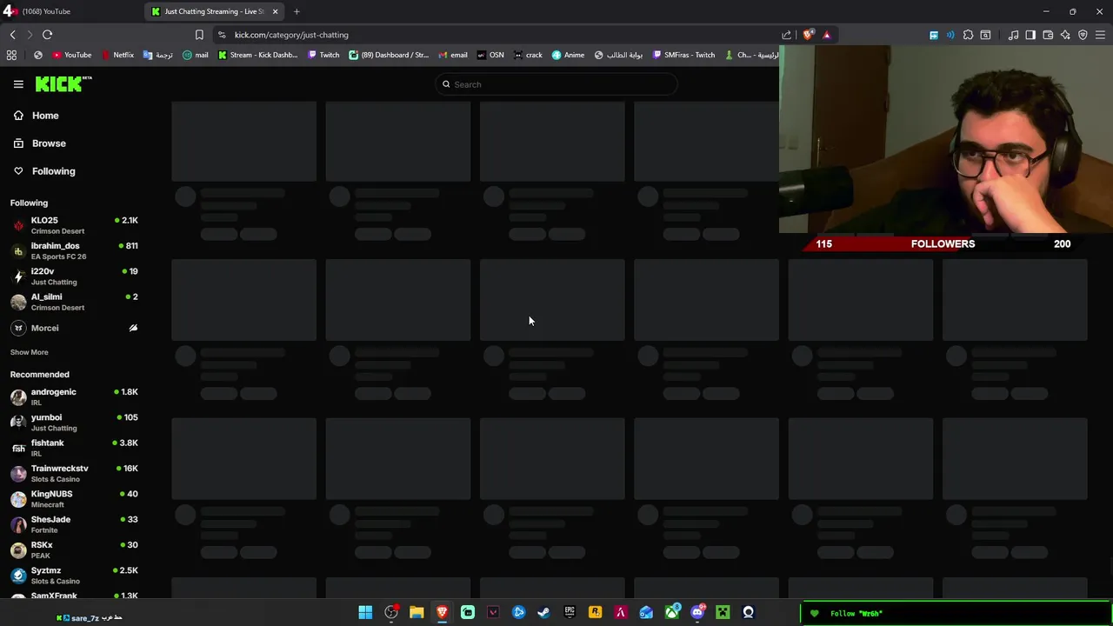Open fishtank recommended channel

point(74,448)
